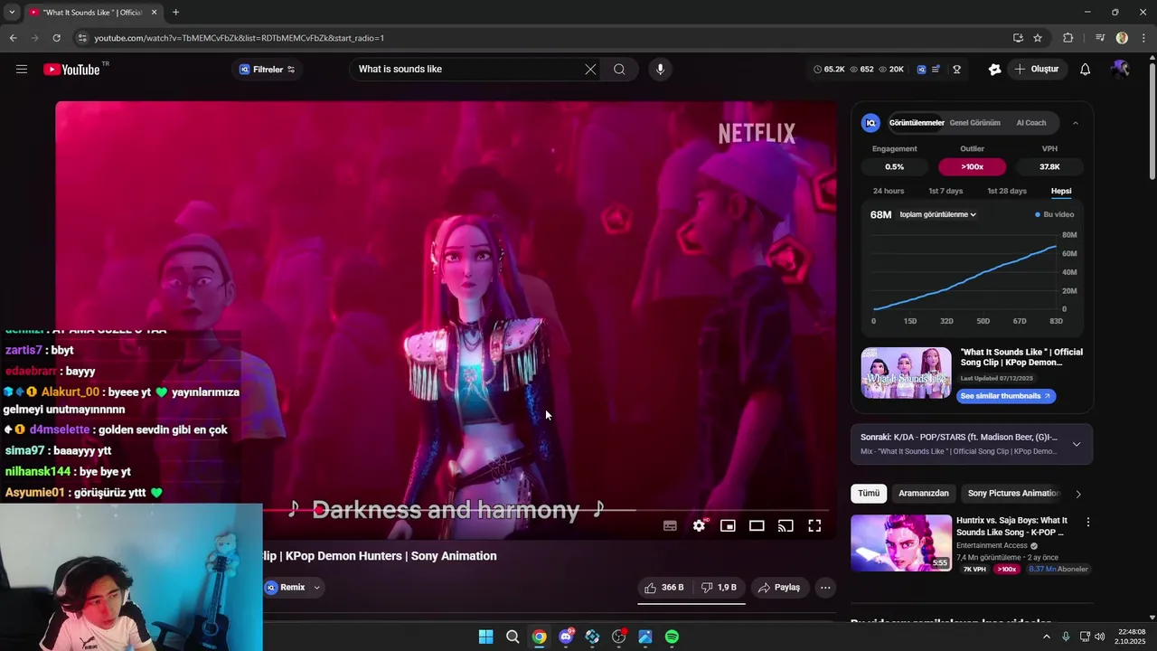Open the Remix dropdown button
Screen dimensions: 1157x651
[x=293, y=588]
